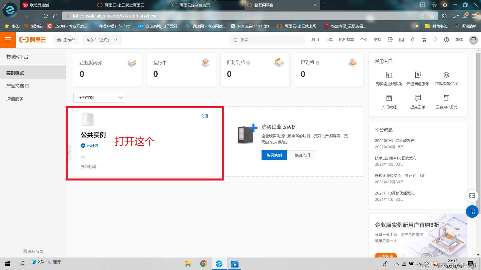Open the blue grid floating button
481x270 pixels.
click(472, 211)
